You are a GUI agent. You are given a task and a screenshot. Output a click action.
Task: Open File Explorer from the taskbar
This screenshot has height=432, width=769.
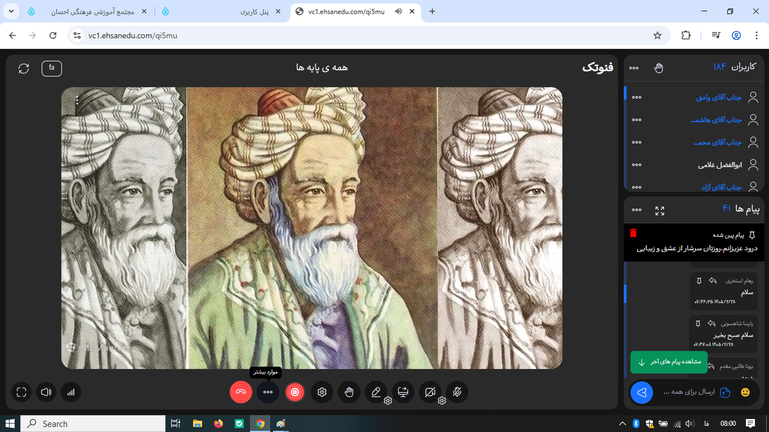(x=198, y=424)
